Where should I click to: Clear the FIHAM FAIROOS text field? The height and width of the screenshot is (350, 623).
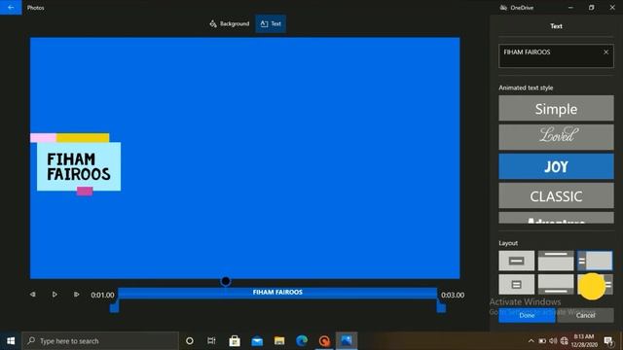[605, 52]
